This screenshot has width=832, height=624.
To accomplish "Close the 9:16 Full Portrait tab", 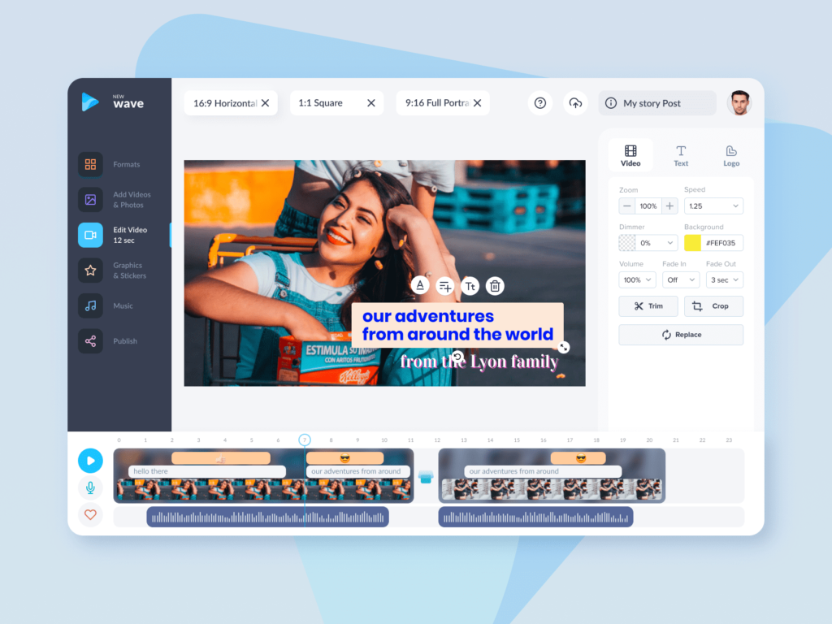I will 478,103.
